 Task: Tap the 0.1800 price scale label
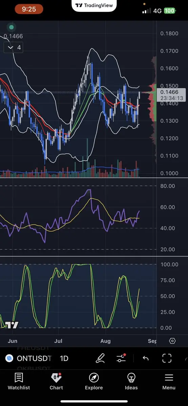(169, 33)
